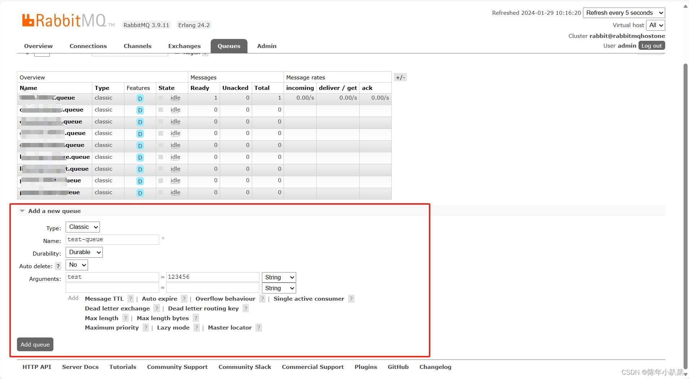Click the Auto expire help question mark

[184, 299]
